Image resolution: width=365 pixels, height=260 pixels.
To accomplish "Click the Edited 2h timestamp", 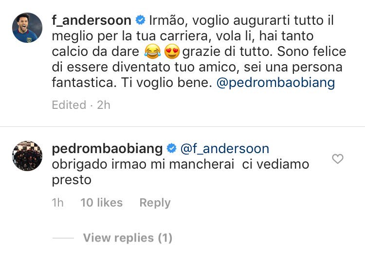I will click(81, 105).
